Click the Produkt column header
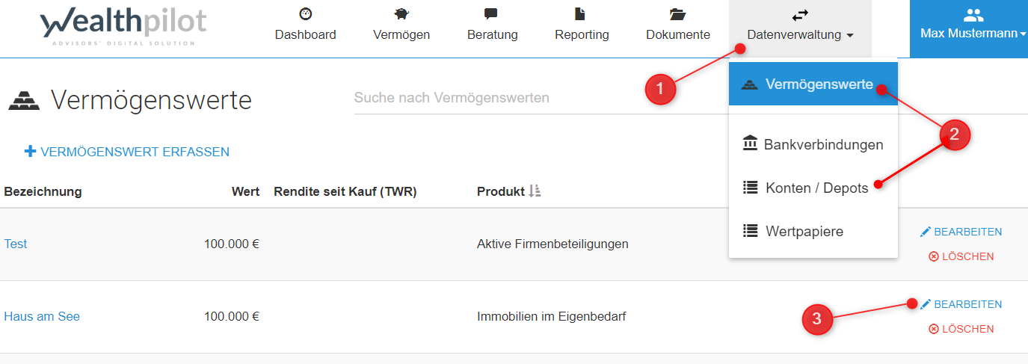The image size is (1028, 364). click(501, 191)
